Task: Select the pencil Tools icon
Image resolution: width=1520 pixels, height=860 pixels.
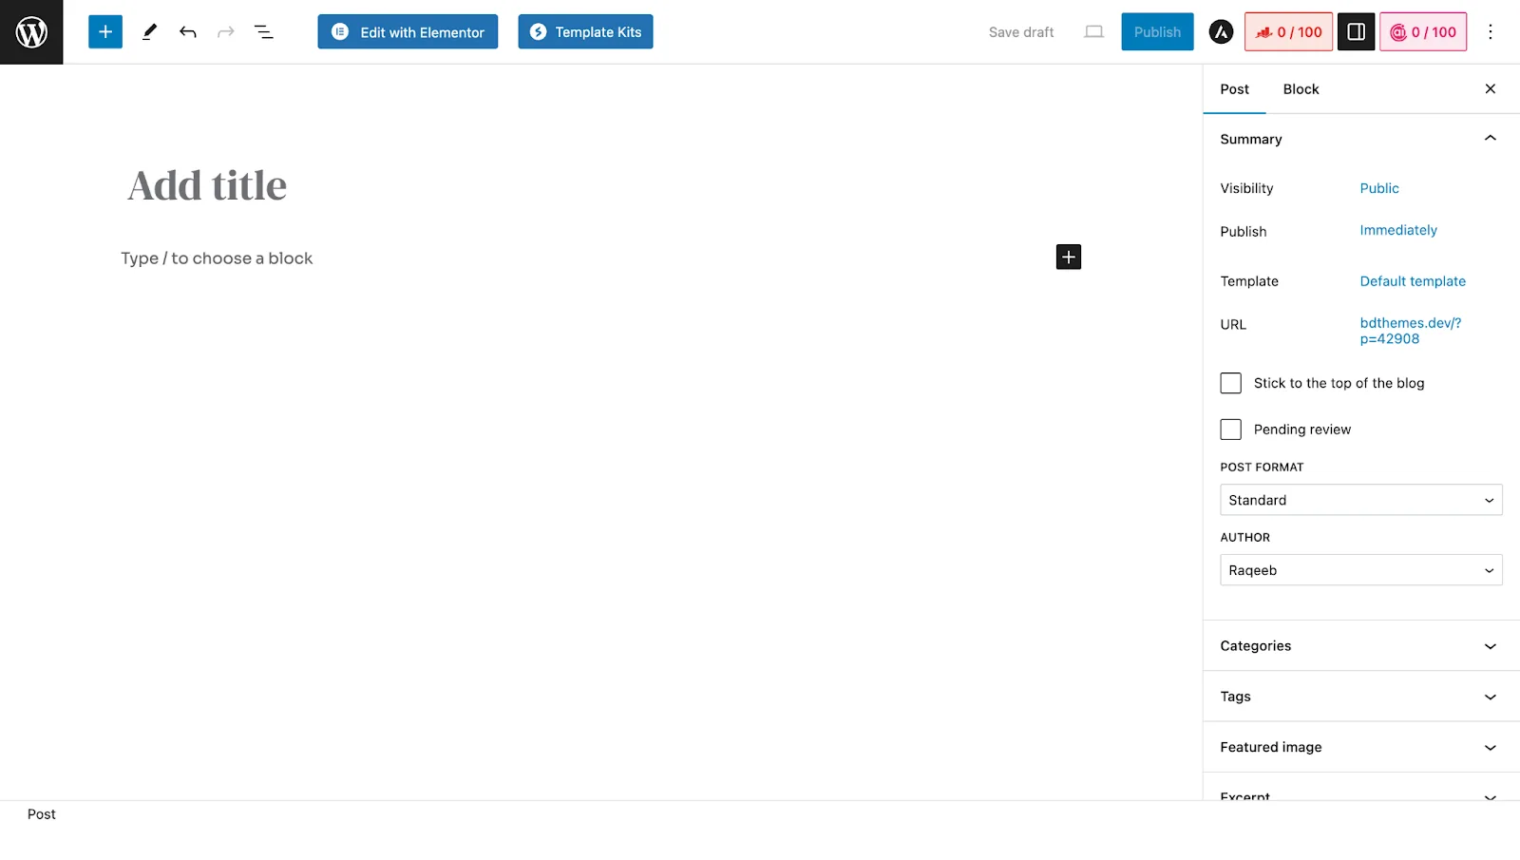Action: (x=149, y=32)
